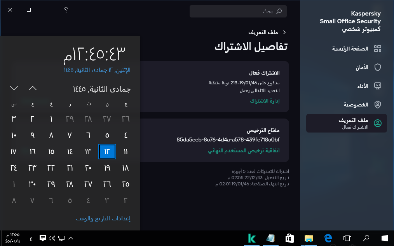Select day ١١ in the calendar
This screenshot has width=394, height=246.
coord(126,152)
